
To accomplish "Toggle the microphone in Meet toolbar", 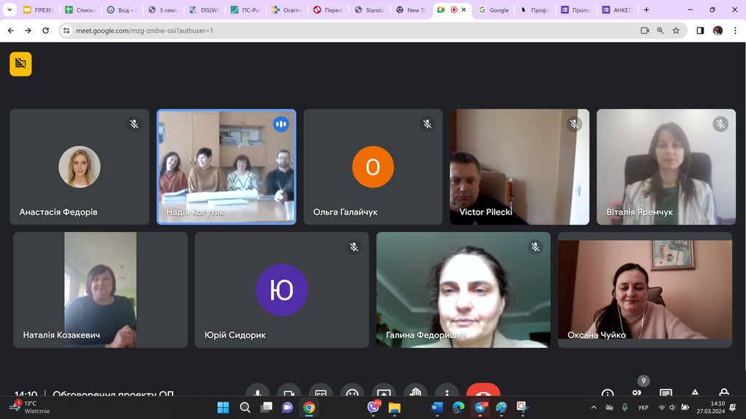I will click(x=257, y=394).
